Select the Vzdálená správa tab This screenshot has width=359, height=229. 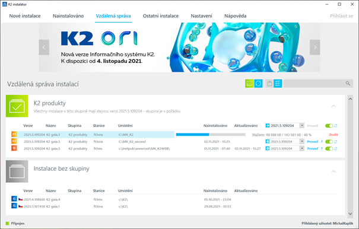tap(113, 16)
